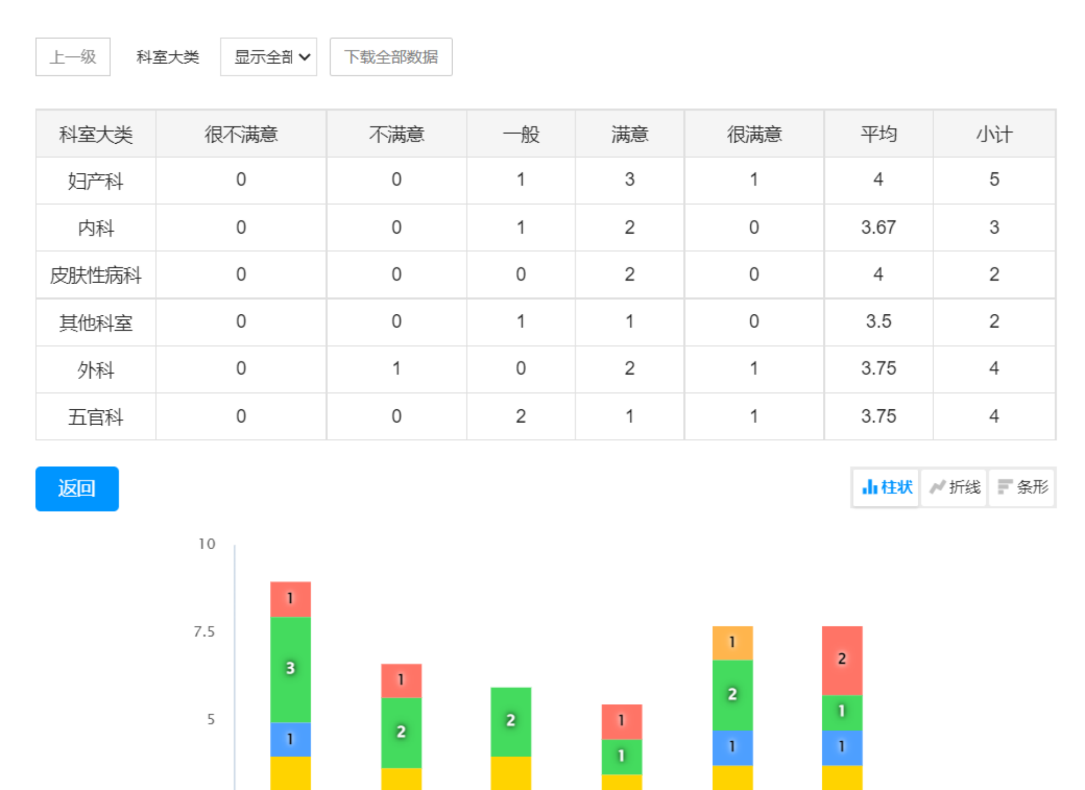The height and width of the screenshot is (790, 1085).
Task: Select the 外科 row label
Action: tap(96, 369)
